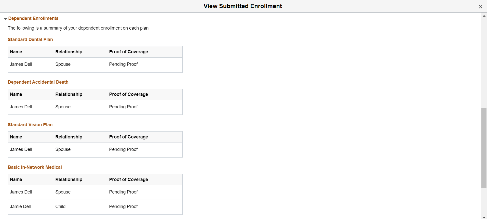The height and width of the screenshot is (219, 487).
Task: Click the Jamie Dell name cell
Action: 20,207
